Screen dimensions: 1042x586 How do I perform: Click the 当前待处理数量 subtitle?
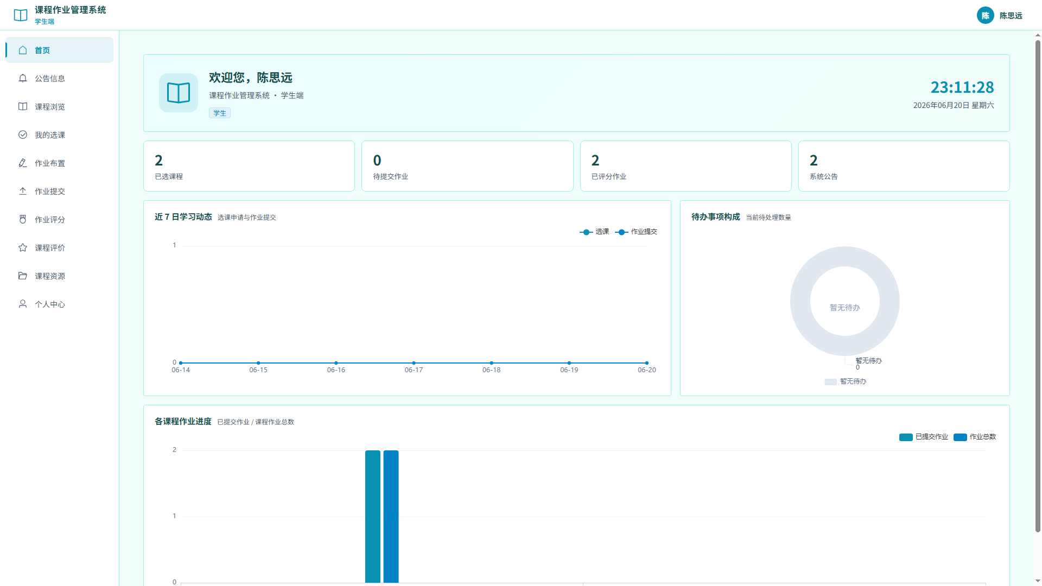pyautogui.click(x=768, y=217)
